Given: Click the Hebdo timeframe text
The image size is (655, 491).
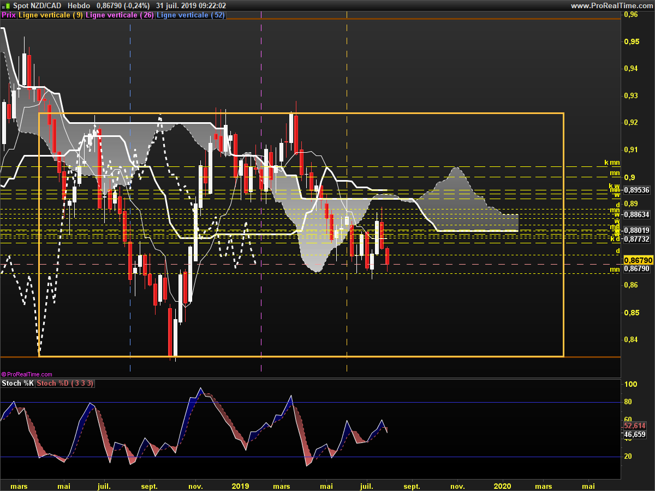Looking at the screenshot, I should point(79,5).
